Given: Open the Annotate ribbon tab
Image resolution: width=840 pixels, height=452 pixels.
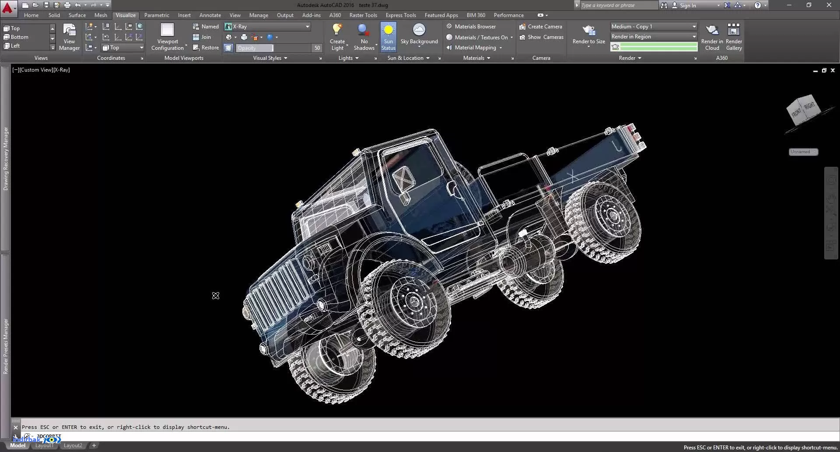Looking at the screenshot, I should coord(210,15).
